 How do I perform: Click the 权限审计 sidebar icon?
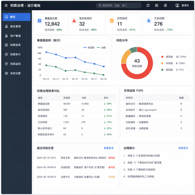6,54
